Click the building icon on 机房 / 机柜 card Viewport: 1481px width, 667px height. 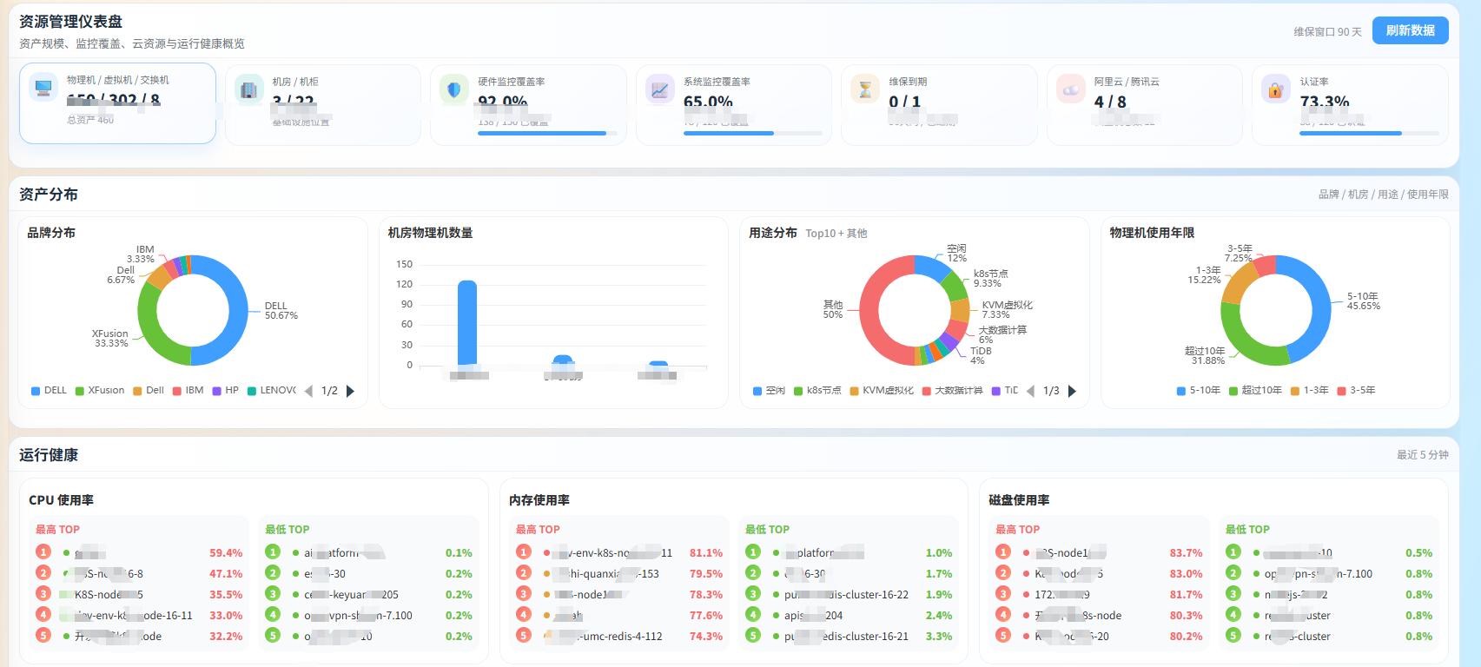point(248,89)
